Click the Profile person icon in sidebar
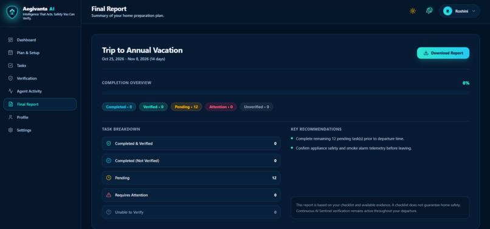Viewport: 490px width, 229px height. (10, 117)
